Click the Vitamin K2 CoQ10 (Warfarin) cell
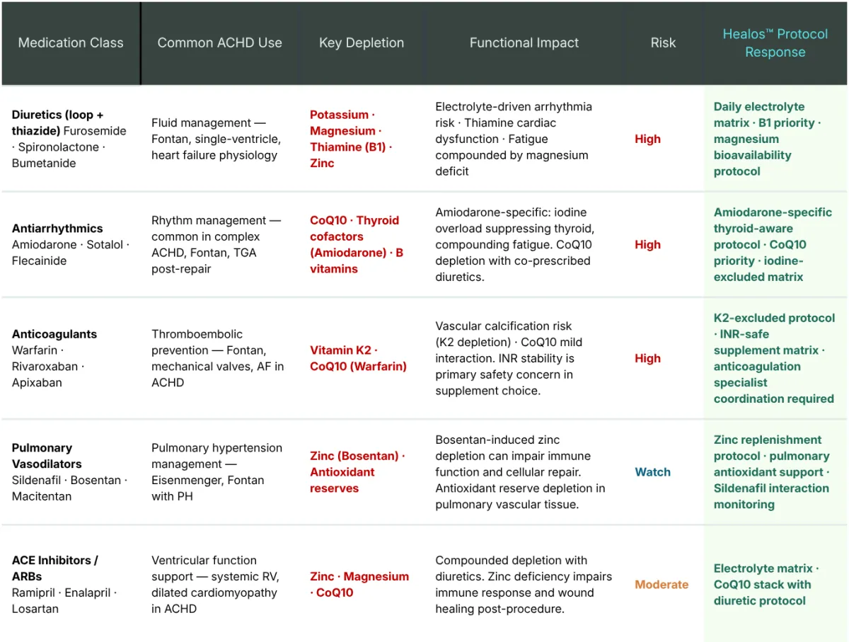Screen dimensions: 849x642 pyautogui.click(x=358, y=358)
